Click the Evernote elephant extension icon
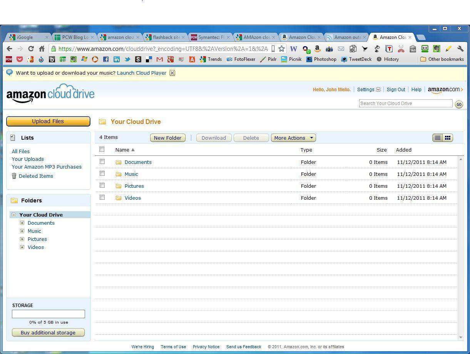Screen dimensions: 470x354 [x=437, y=49]
